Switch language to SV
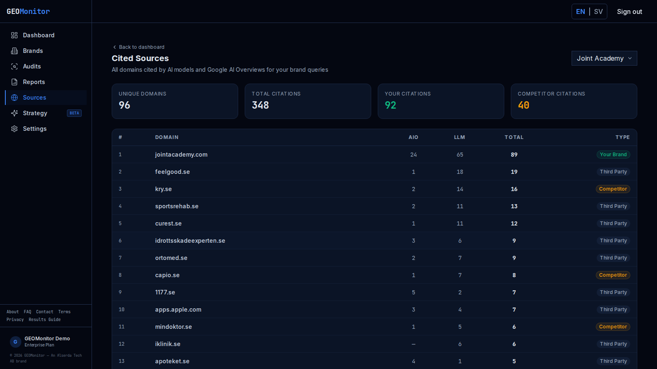 [x=598, y=11]
